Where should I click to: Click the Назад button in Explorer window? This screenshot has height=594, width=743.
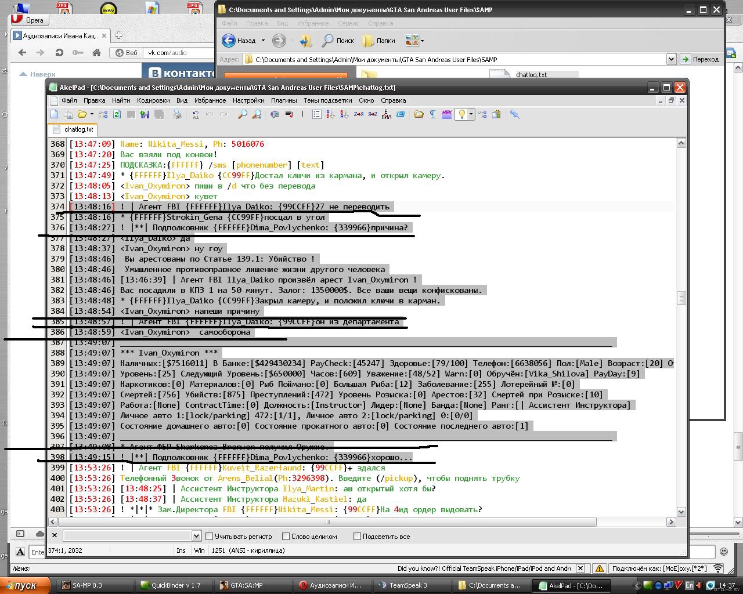coord(240,41)
